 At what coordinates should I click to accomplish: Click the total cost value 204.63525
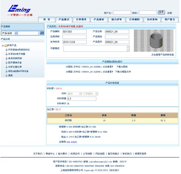(72, 142)
